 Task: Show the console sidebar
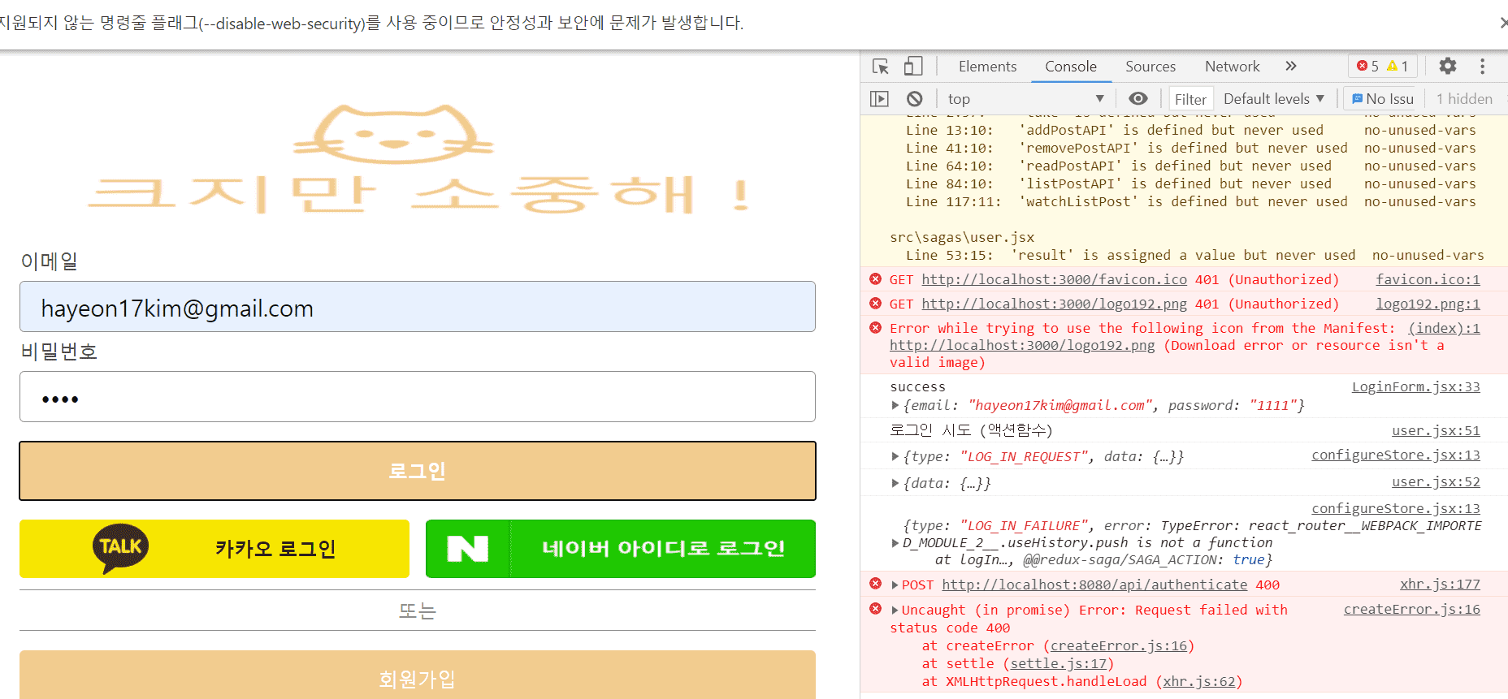pyautogui.click(x=879, y=99)
